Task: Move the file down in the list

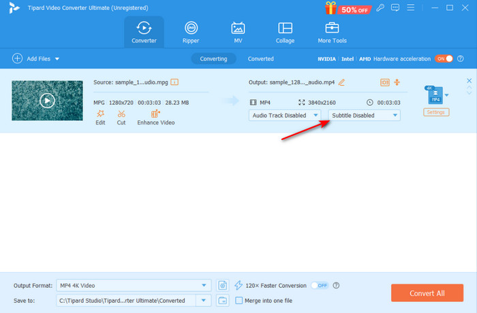Action: pyautogui.click(x=469, y=93)
